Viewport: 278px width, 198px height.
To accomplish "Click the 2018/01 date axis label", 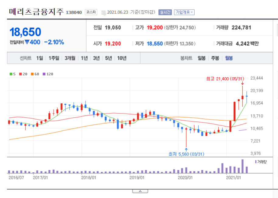I will click(x=89, y=178).
